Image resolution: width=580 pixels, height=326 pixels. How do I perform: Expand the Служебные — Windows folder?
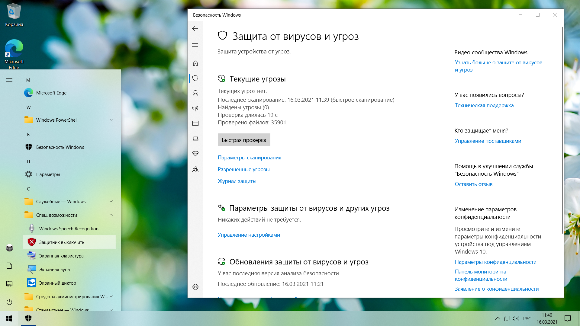[69, 202]
